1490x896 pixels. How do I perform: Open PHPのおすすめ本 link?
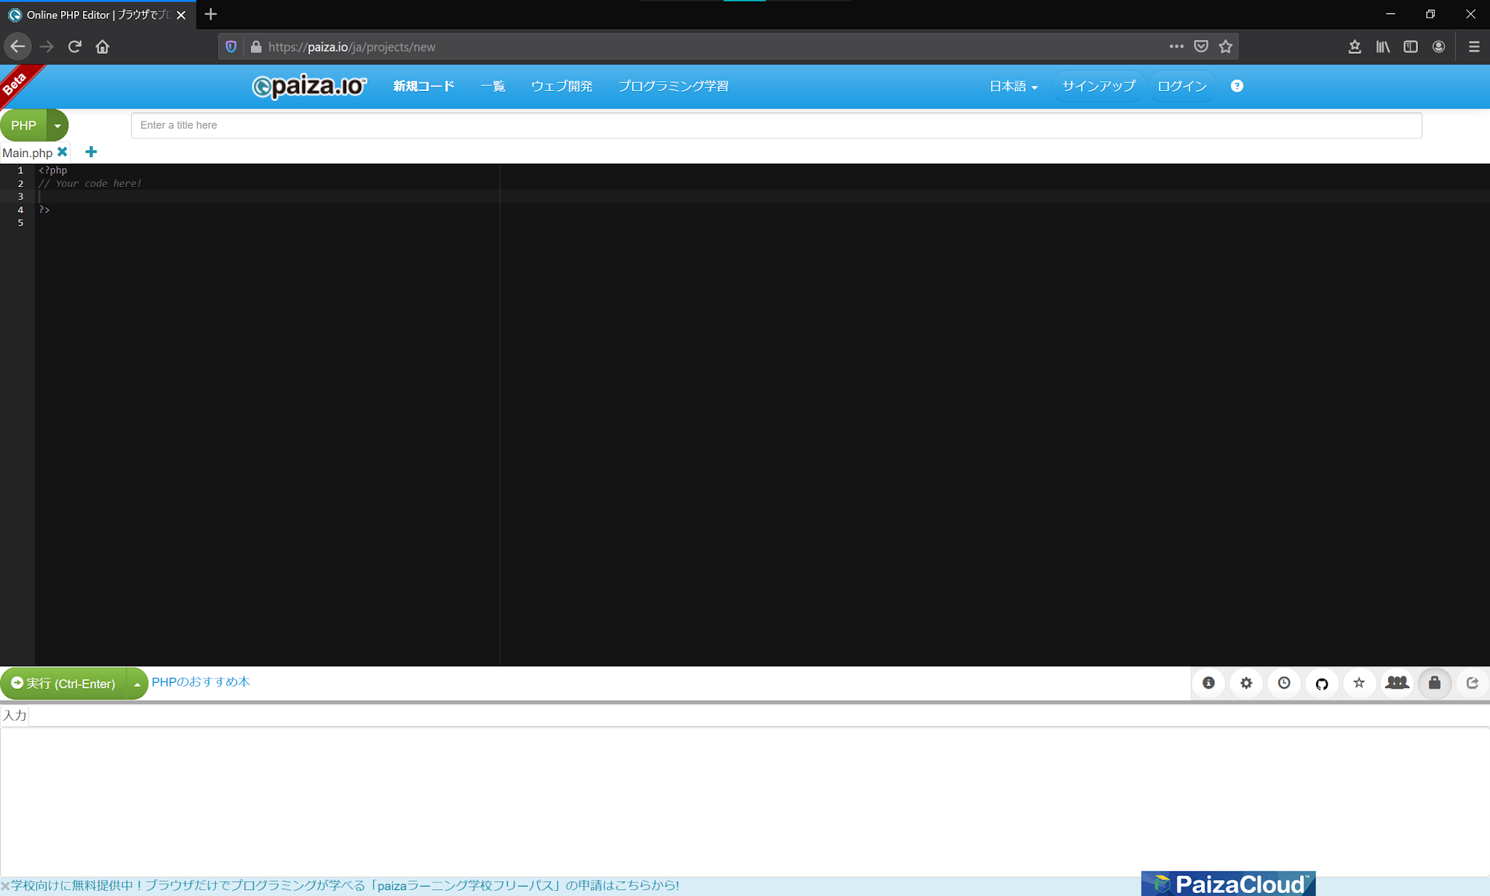click(x=201, y=681)
